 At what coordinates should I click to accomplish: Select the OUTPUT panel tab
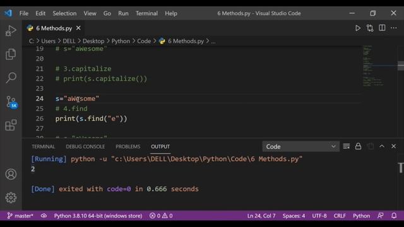click(x=160, y=147)
